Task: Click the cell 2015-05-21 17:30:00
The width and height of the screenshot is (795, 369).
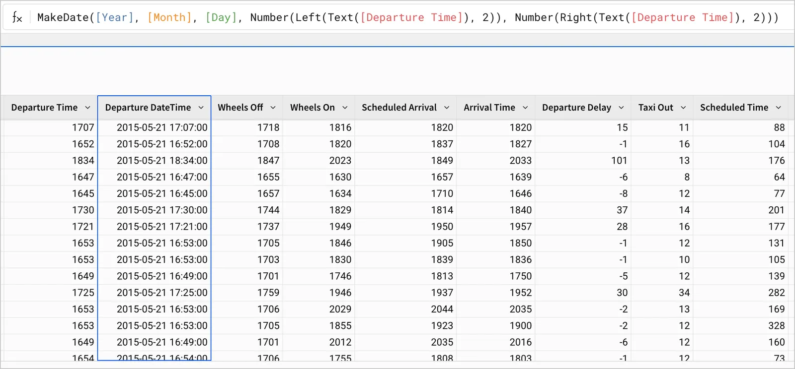Action: pyautogui.click(x=155, y=210)
